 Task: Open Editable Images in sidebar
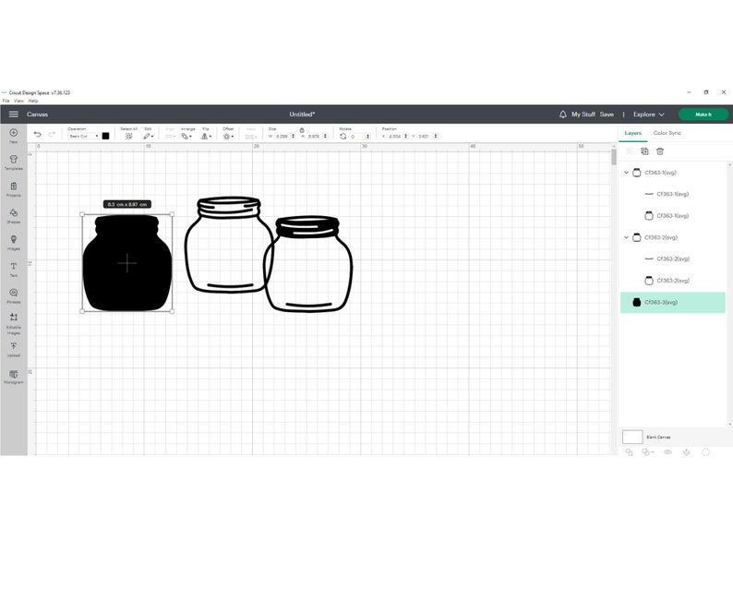(x=14, y=323)
